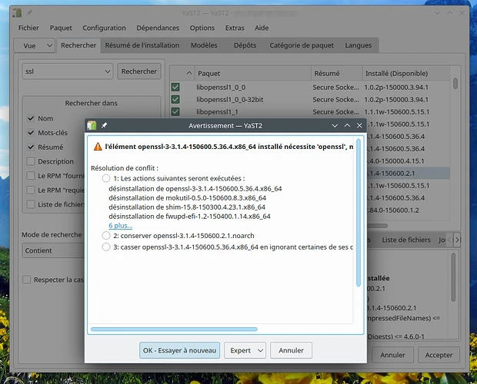Open the ssl search term combo box
Image resolution: width=477 pixels, height=384 pixels.
click(67, 71)
